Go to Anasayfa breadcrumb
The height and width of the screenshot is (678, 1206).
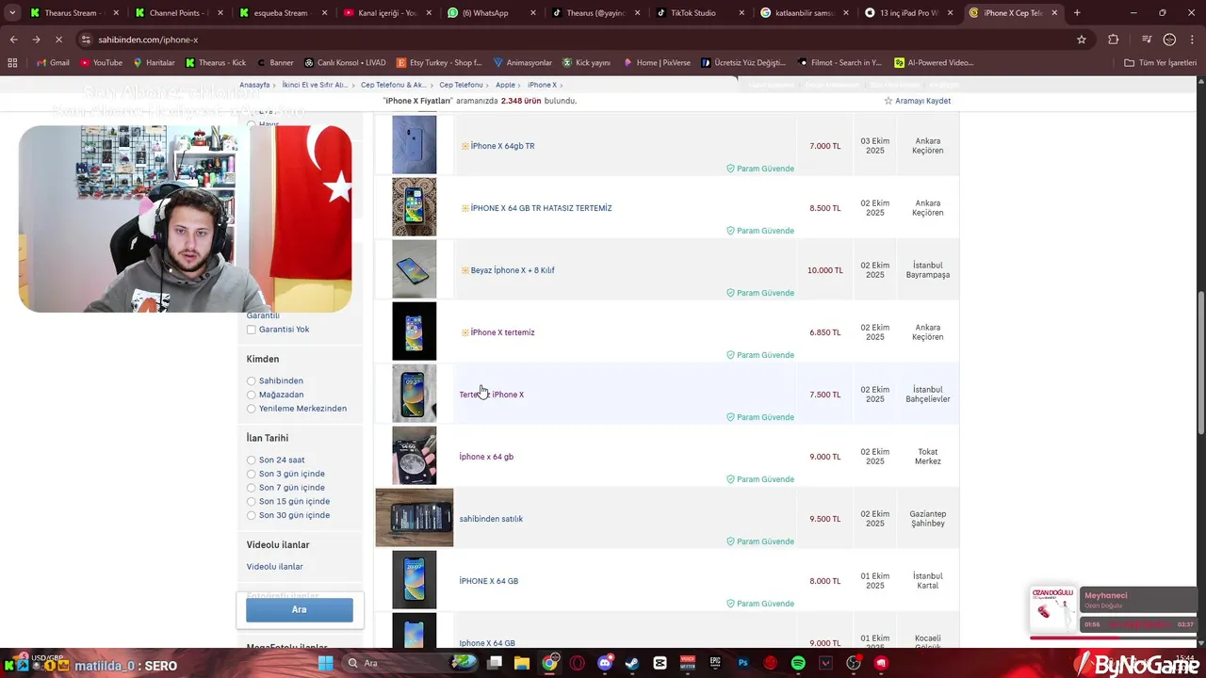pos(254,85)
